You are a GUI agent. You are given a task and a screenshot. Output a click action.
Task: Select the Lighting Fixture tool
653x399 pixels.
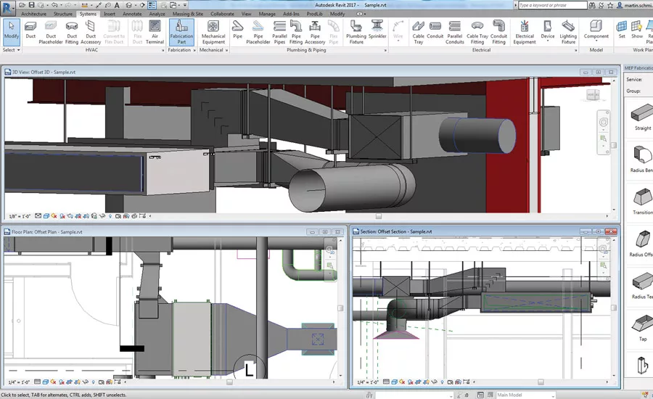568,32
